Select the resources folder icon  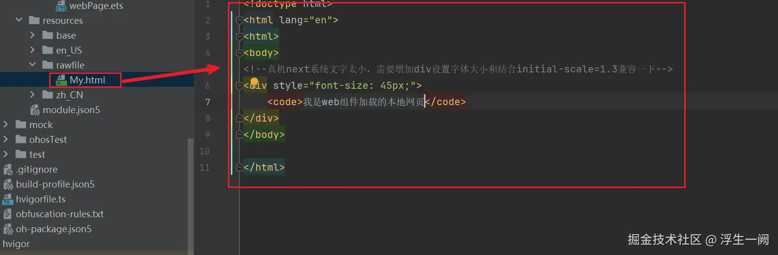(34, 20)
